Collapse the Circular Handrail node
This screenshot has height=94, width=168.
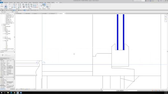click(3, 34)
